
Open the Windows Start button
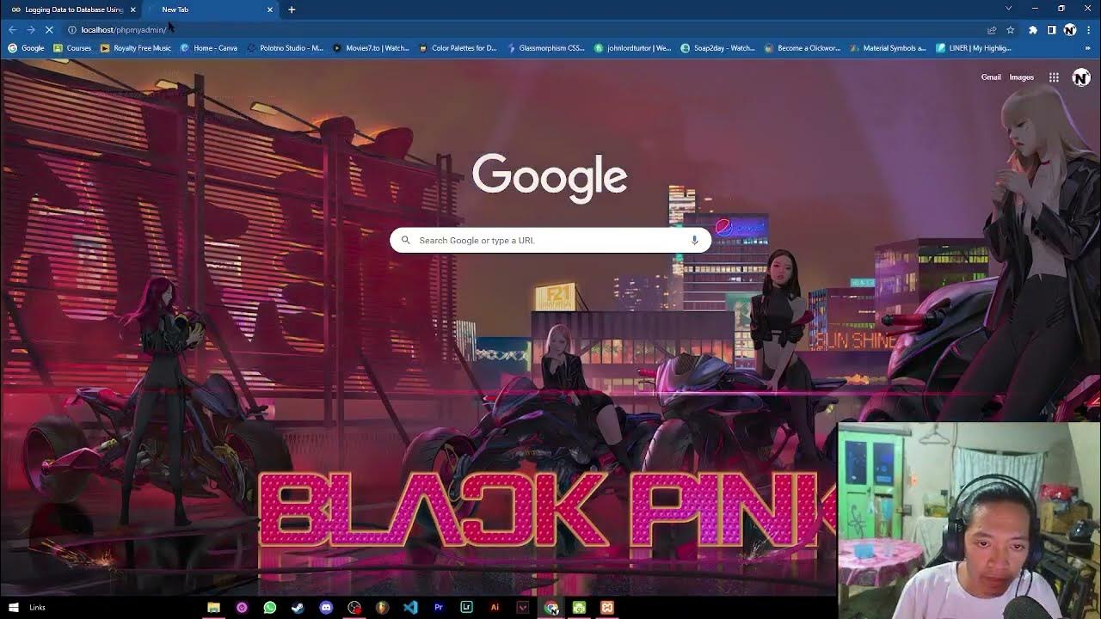pyautogui.click(x=14, y=607)
